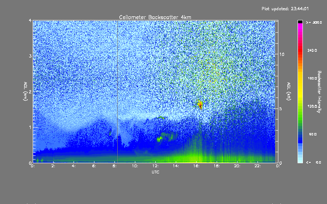Click the '6:' tick on the UTC axis
Image resolution: width=327 pixels, height=204 pixels.
point(94,166)
